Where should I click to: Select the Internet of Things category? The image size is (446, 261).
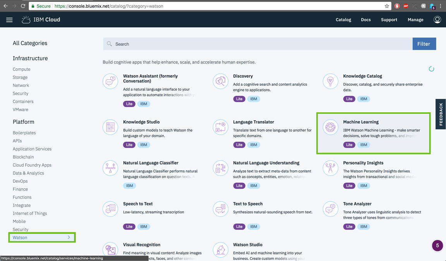pos(30,213)
